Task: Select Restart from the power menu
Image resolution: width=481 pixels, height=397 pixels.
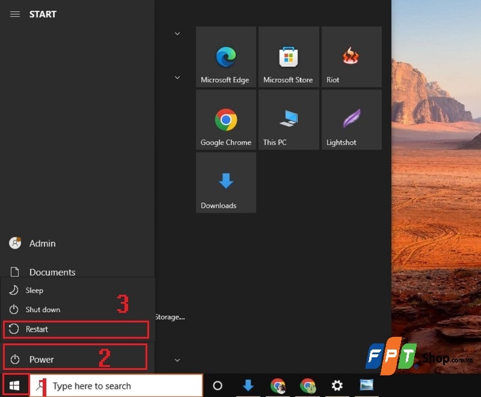Action: pyautogui.click(x=38, y=329)
